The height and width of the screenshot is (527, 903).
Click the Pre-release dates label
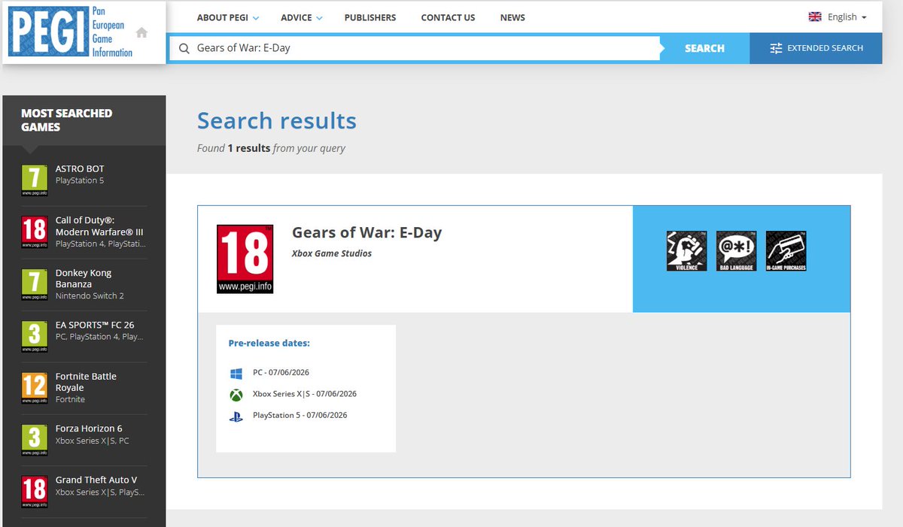coord(269,343)
